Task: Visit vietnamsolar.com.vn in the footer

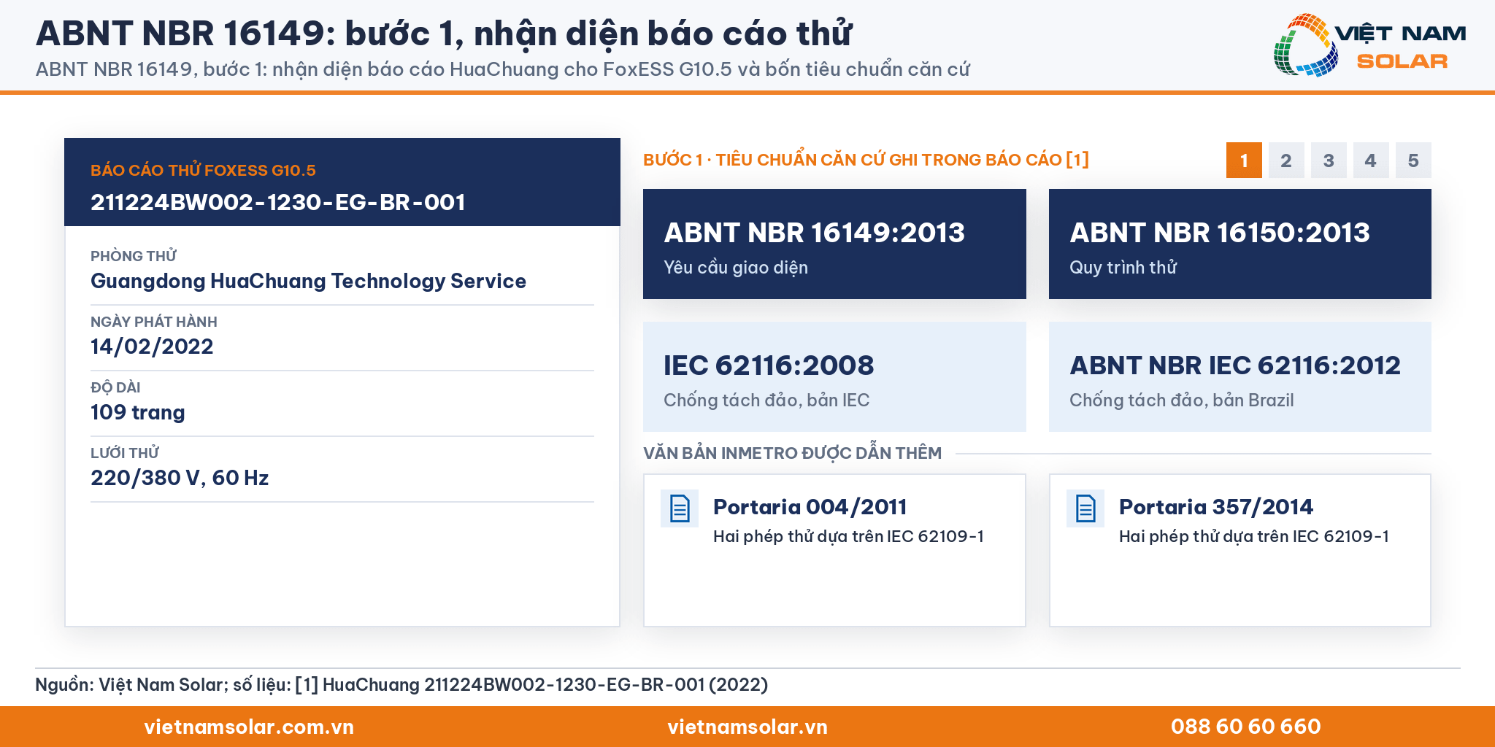Action: click(249, 727)
